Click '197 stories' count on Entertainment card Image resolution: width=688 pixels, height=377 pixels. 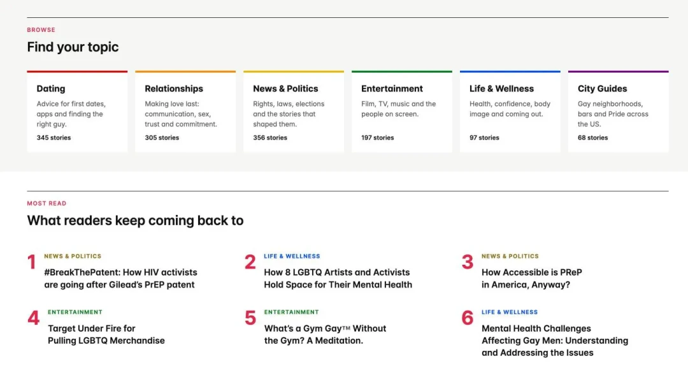click(x=377, y=138)
